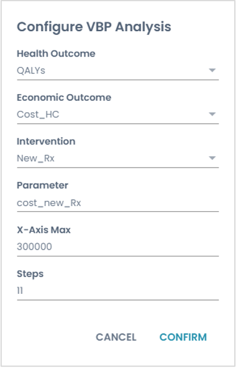Click the CONFIRM button
The height and width of the screenshot is (368, 236).
183,337
